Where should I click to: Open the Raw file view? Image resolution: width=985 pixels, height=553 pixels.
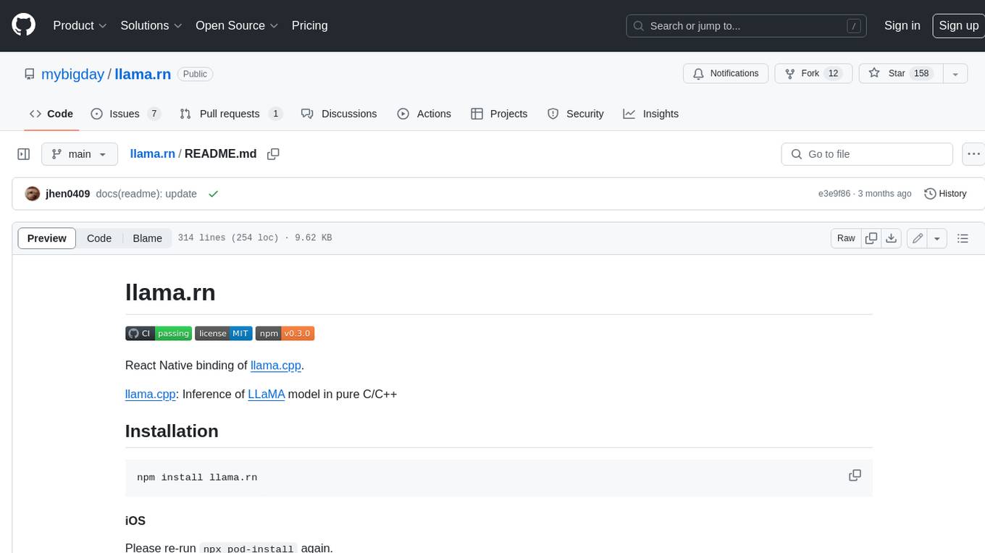click(x=846, y=238)
